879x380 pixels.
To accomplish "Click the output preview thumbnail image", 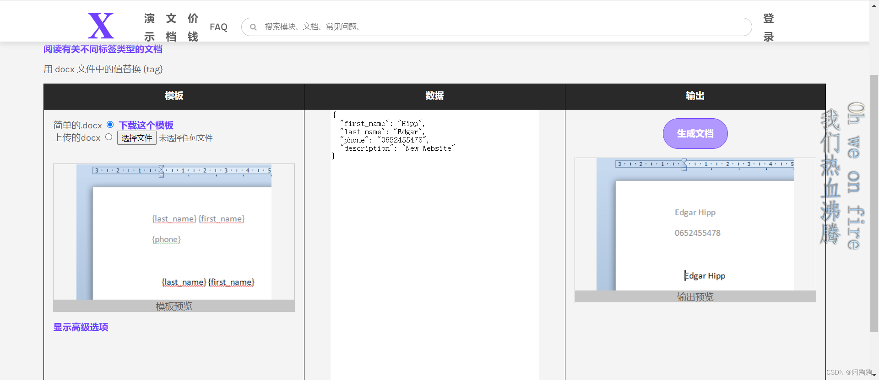I will coord(695,224).
